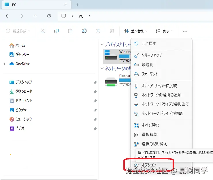Click the Delete trash icon
213x180 pixels.
[112, 31]
